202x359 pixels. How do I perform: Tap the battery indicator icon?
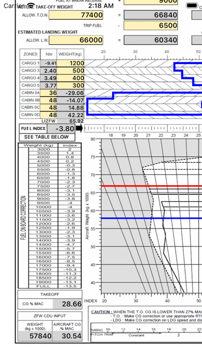pyautogui.click(x=192, y=6)
